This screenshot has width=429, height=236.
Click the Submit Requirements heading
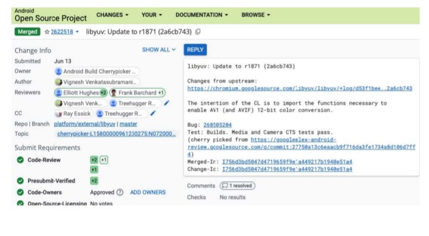(x=47, y=148)
